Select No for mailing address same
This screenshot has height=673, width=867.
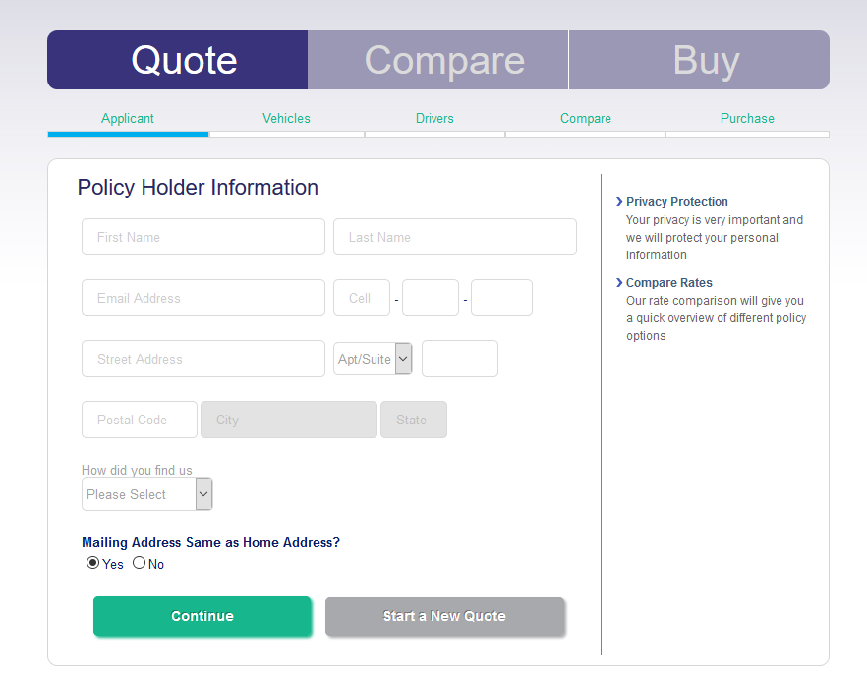click(140, 563)
